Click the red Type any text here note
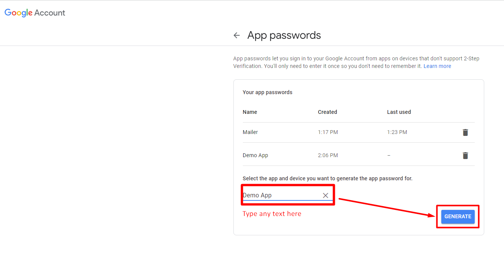This screenshot has height=260, width=504. coord(272,214)
